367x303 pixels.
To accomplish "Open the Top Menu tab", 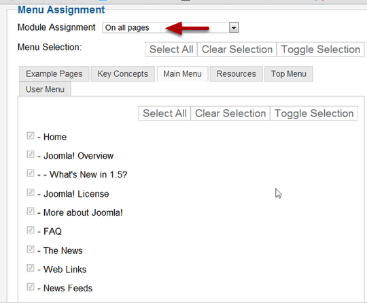I will tap(289, 74).
